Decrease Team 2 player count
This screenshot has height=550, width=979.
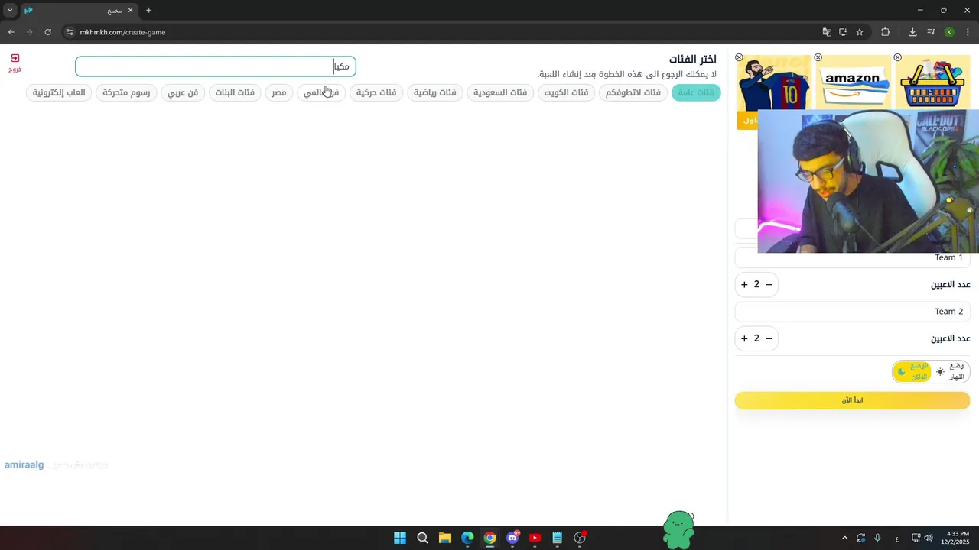click(x=769, y=338)
